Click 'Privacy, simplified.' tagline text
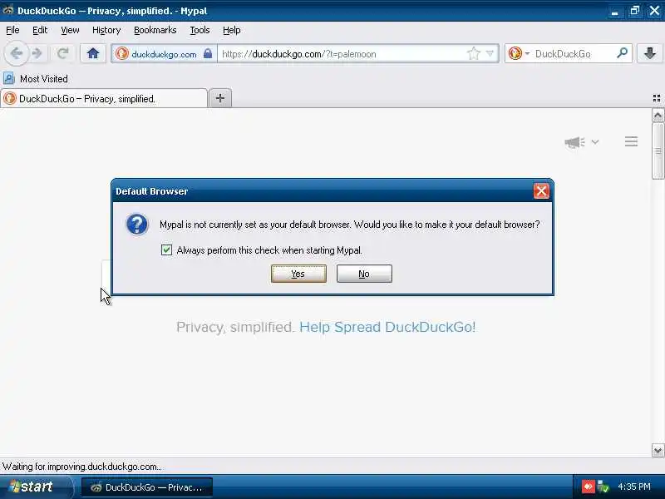This screenshot has width=665, height=499. coord(235,327)
